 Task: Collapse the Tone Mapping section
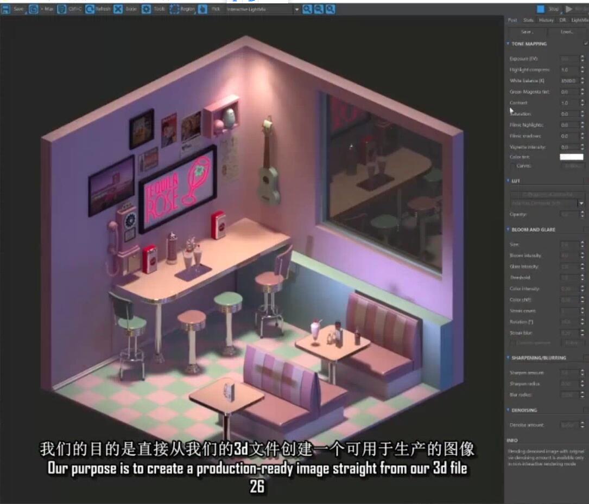508,44
